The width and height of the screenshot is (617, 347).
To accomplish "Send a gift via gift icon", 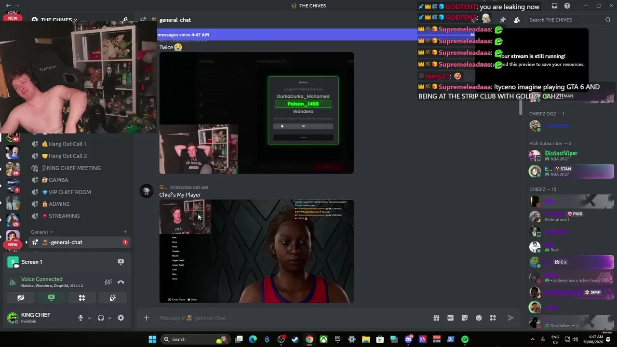I will coord(436,318).
